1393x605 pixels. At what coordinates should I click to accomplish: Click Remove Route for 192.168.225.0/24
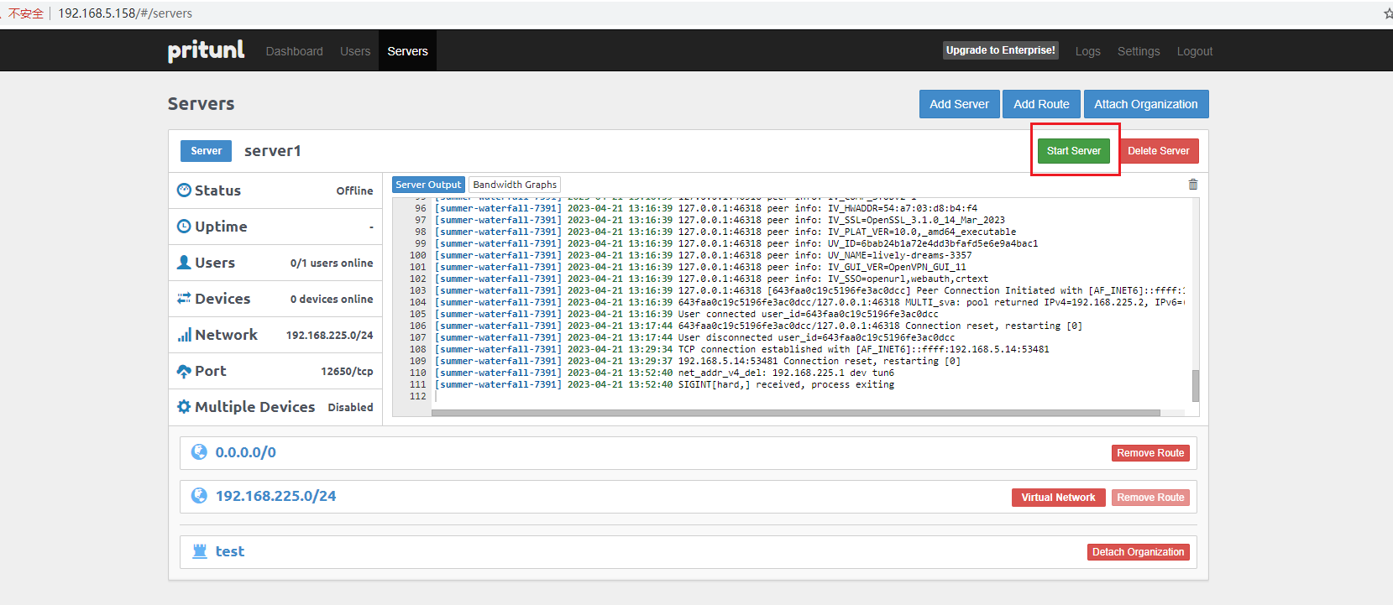point(1150,498)
